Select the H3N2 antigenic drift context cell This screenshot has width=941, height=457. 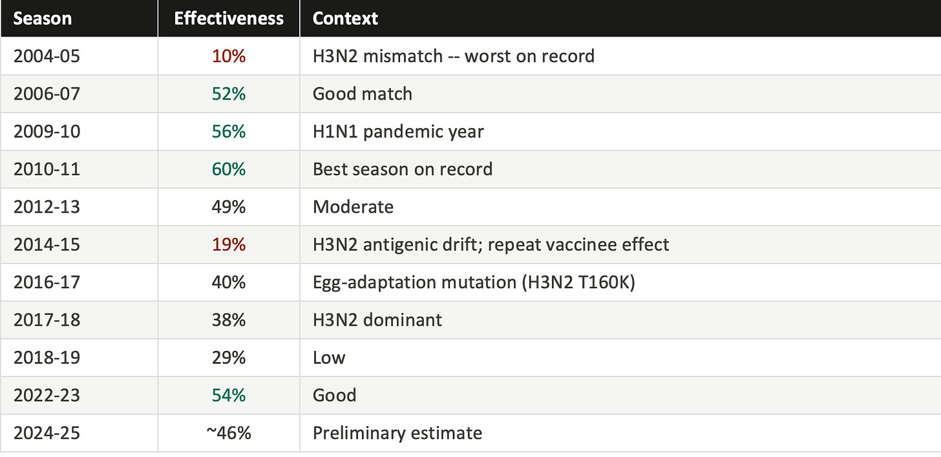click(x=620, y=244)
